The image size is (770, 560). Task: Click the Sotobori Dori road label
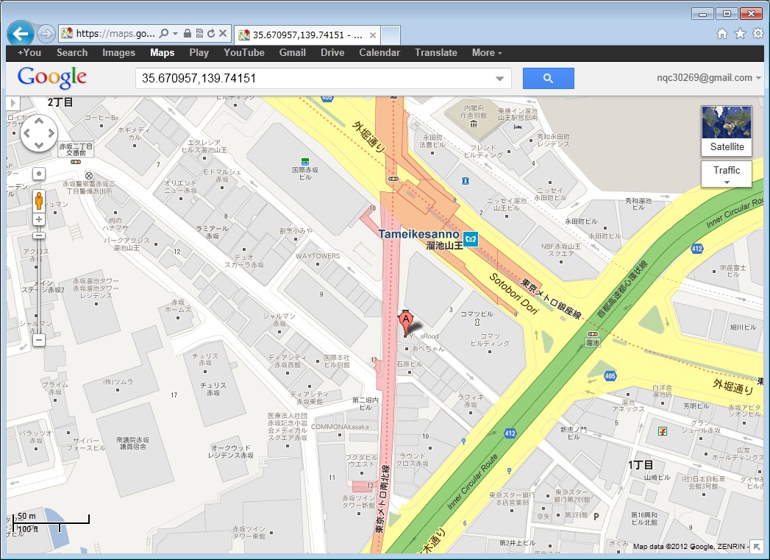[513, 294]
